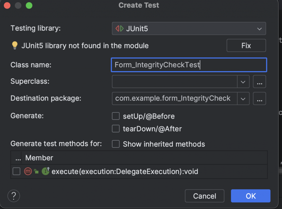Click the green public lock icon

tap(36, 172)
